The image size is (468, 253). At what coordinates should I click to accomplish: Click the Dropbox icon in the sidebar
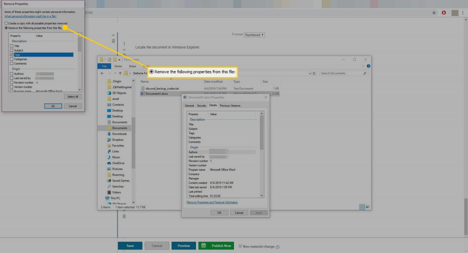click(109, 140)
